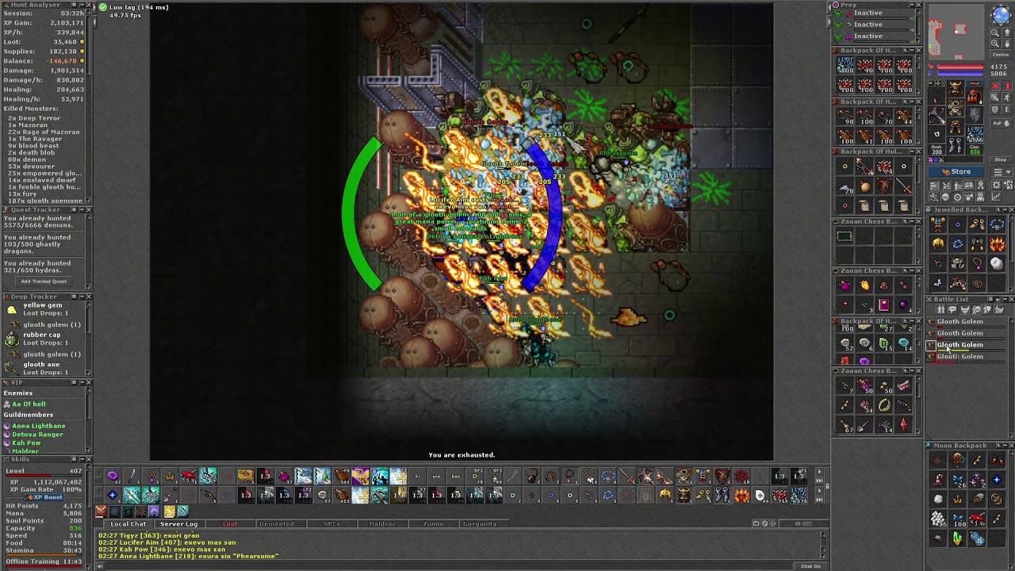Switch to the NPCs chat tab
The width and height of the screenshot is (1015, 571).
coord(333,523)
